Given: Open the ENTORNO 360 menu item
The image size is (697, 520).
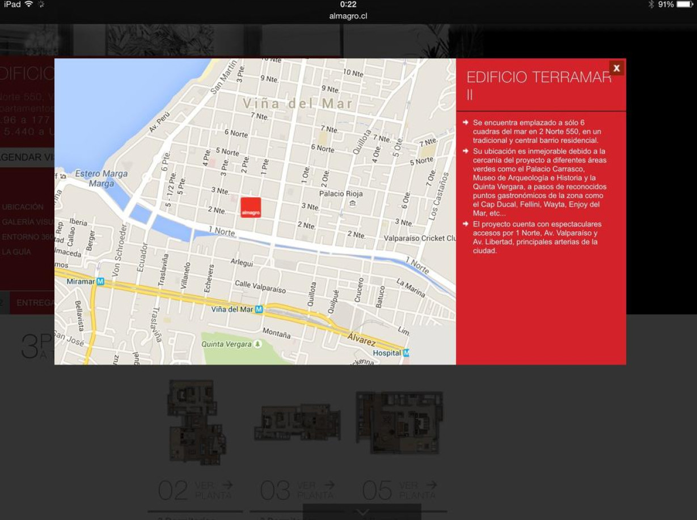Looking at the screenshot, I should tap(28, 237).
